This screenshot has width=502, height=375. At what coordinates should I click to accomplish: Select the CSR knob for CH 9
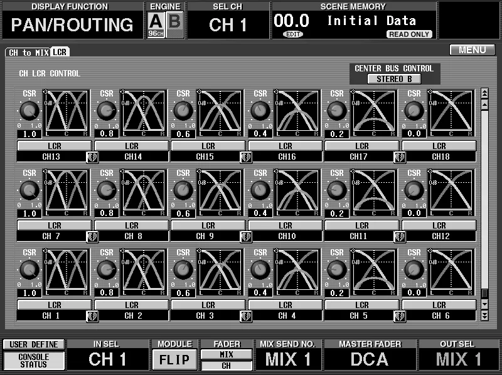click(x=183, y=190)
